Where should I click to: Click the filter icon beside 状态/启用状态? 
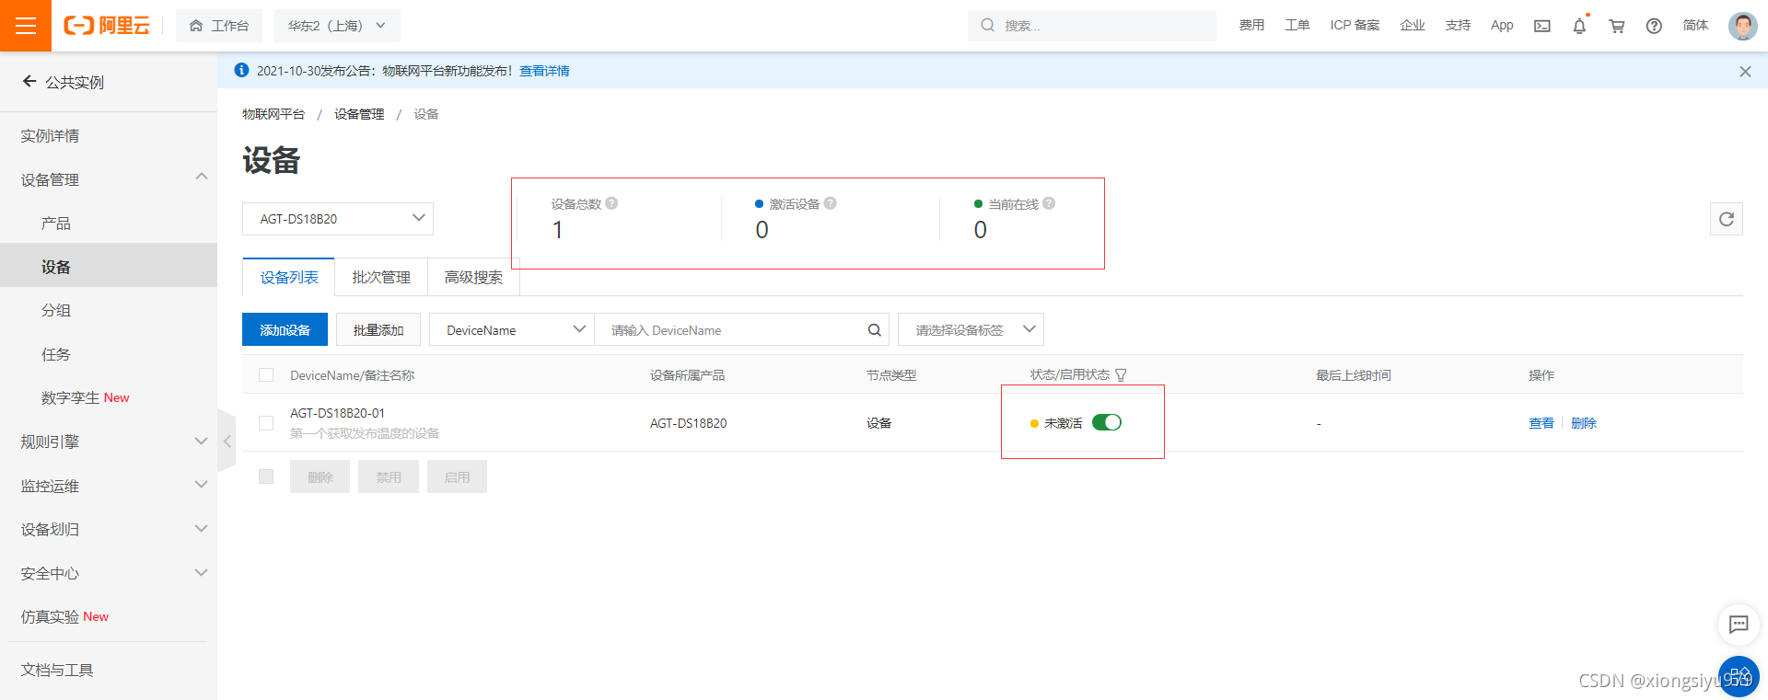point(1121,375)
